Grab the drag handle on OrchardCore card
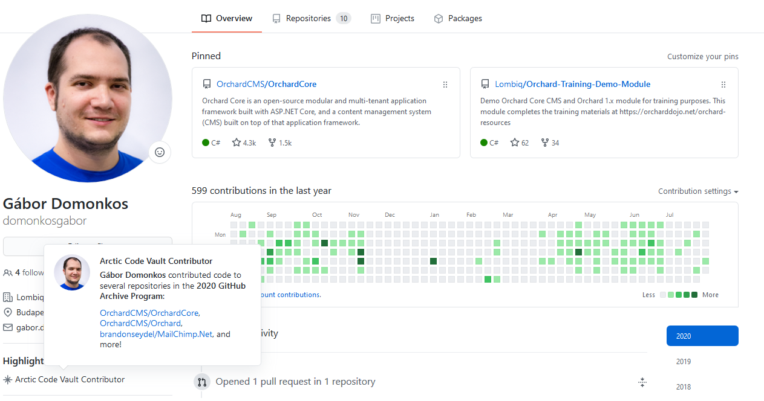This screenshot has height=401, width=764. pos(445,85)
